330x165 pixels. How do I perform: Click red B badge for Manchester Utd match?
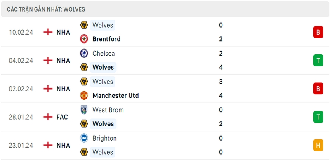(318, 89)
